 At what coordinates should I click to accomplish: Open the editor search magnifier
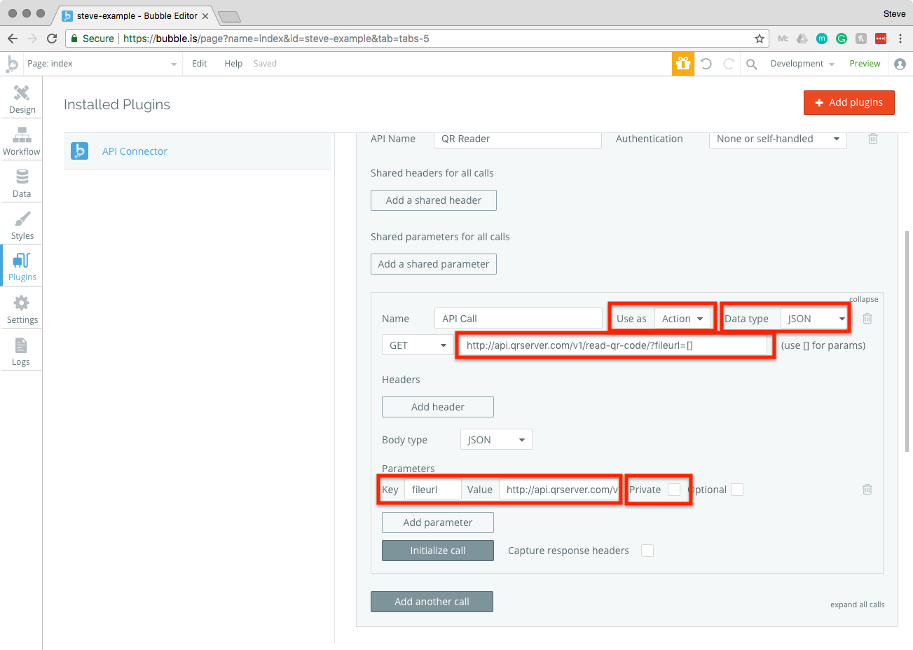(x=752, y=64)
